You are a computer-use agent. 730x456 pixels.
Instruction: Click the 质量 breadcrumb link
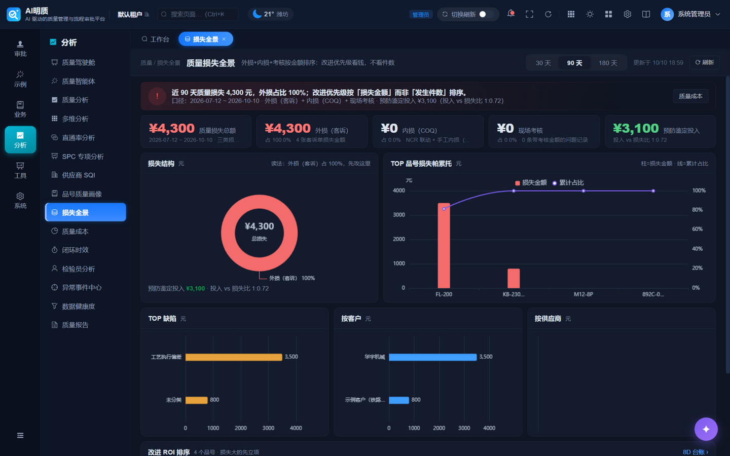click(146, 63)
